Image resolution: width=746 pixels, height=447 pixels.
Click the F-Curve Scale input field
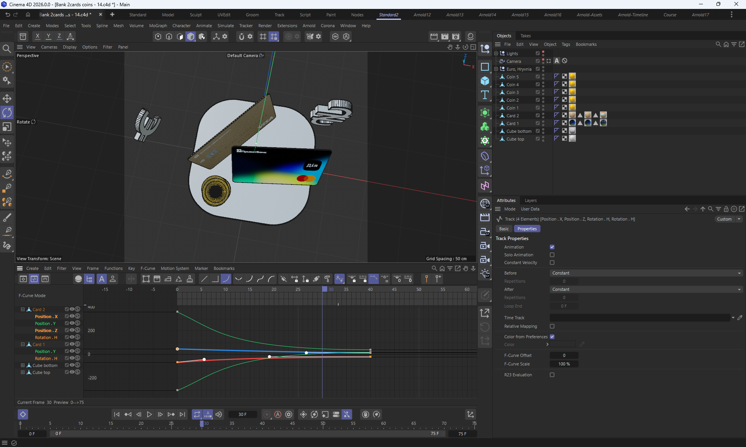click(564, 364)
